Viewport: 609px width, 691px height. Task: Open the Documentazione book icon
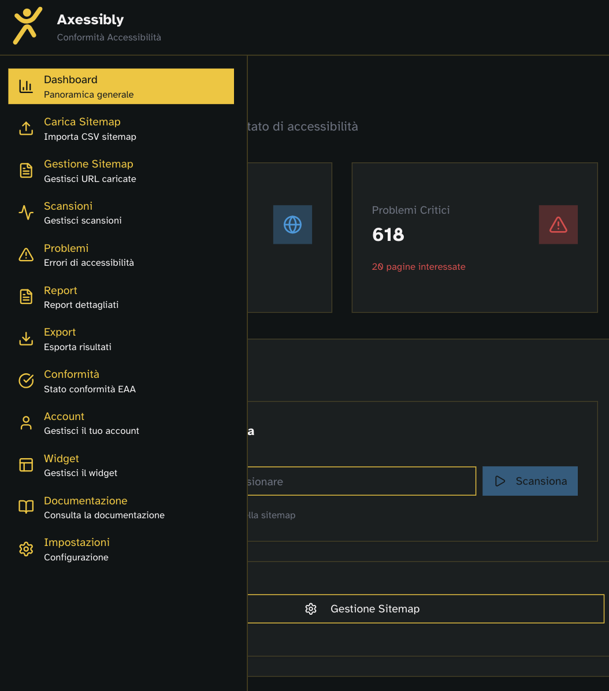point(26,507)
